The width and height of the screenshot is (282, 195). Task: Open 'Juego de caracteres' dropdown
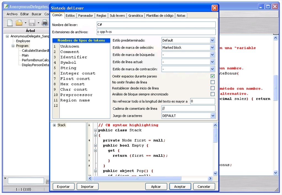click(213, 116)
